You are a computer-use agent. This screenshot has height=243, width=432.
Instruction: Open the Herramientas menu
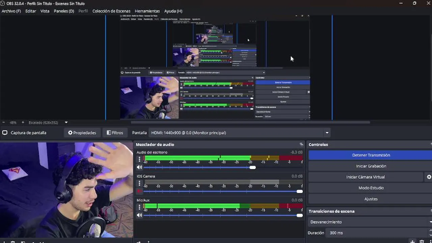147,11
